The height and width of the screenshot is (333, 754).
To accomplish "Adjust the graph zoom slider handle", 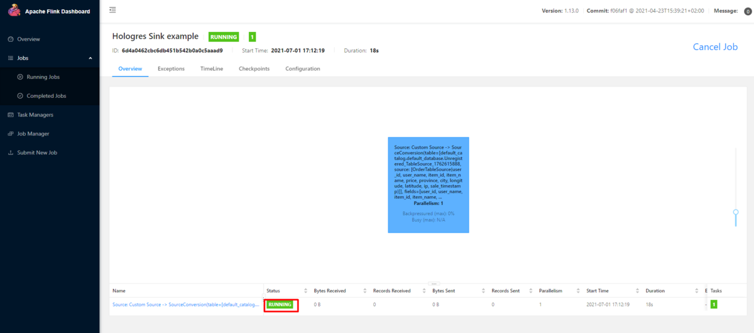I will tap(736, 213).
